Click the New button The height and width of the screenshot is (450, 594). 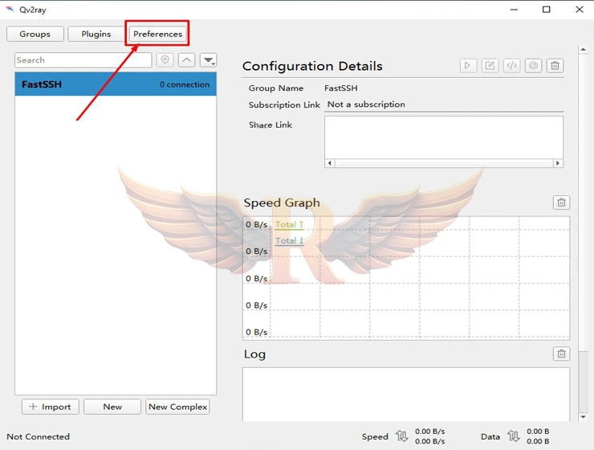[112, 407]
